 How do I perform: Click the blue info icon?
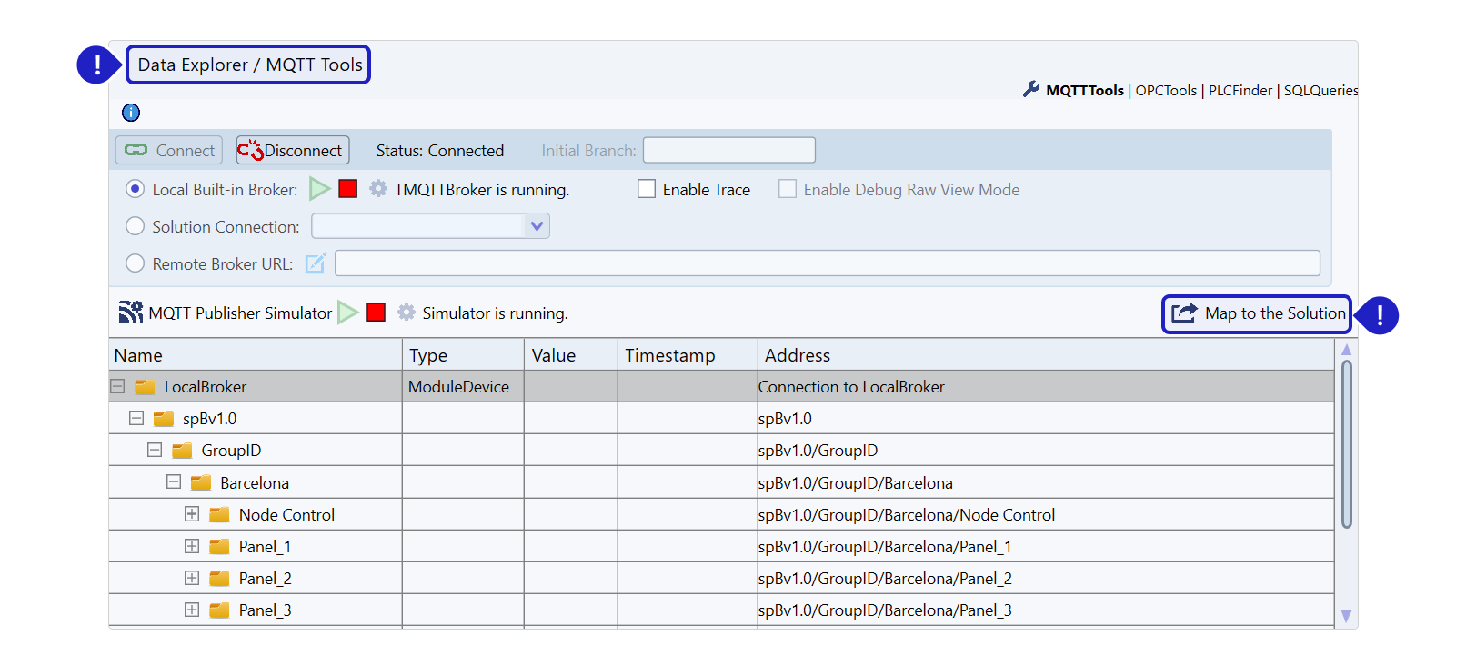coord(131,113)
